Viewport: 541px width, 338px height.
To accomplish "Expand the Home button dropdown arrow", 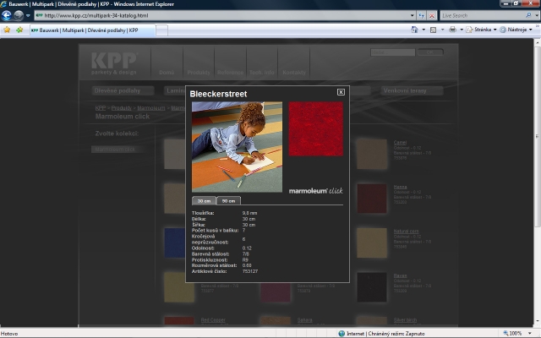I will pyautogui.click(x=424, y=30).
